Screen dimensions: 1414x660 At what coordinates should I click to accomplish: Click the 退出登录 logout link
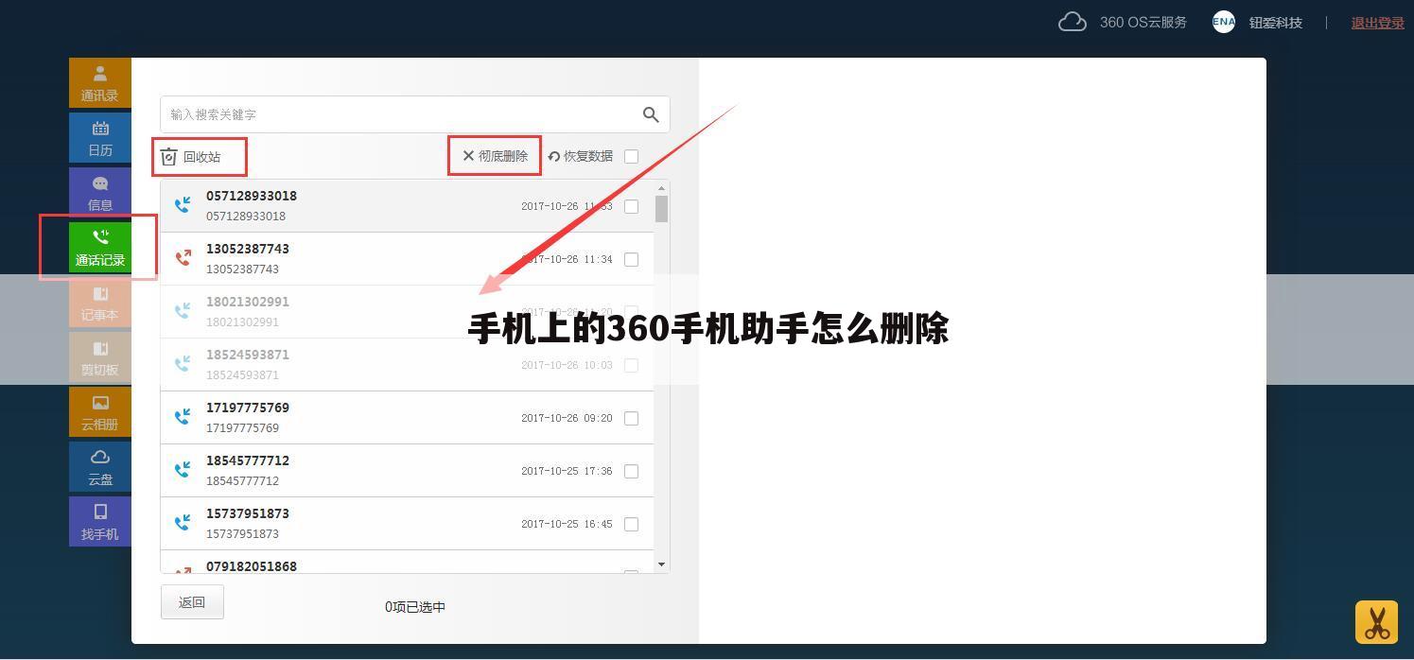[x=1377, y=22]
